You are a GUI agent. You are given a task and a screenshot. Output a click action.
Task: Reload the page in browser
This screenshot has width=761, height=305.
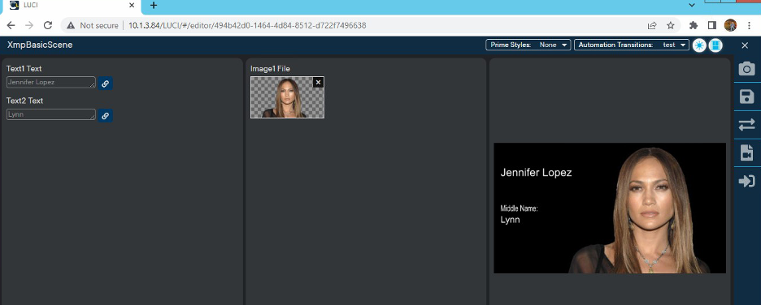47,25
